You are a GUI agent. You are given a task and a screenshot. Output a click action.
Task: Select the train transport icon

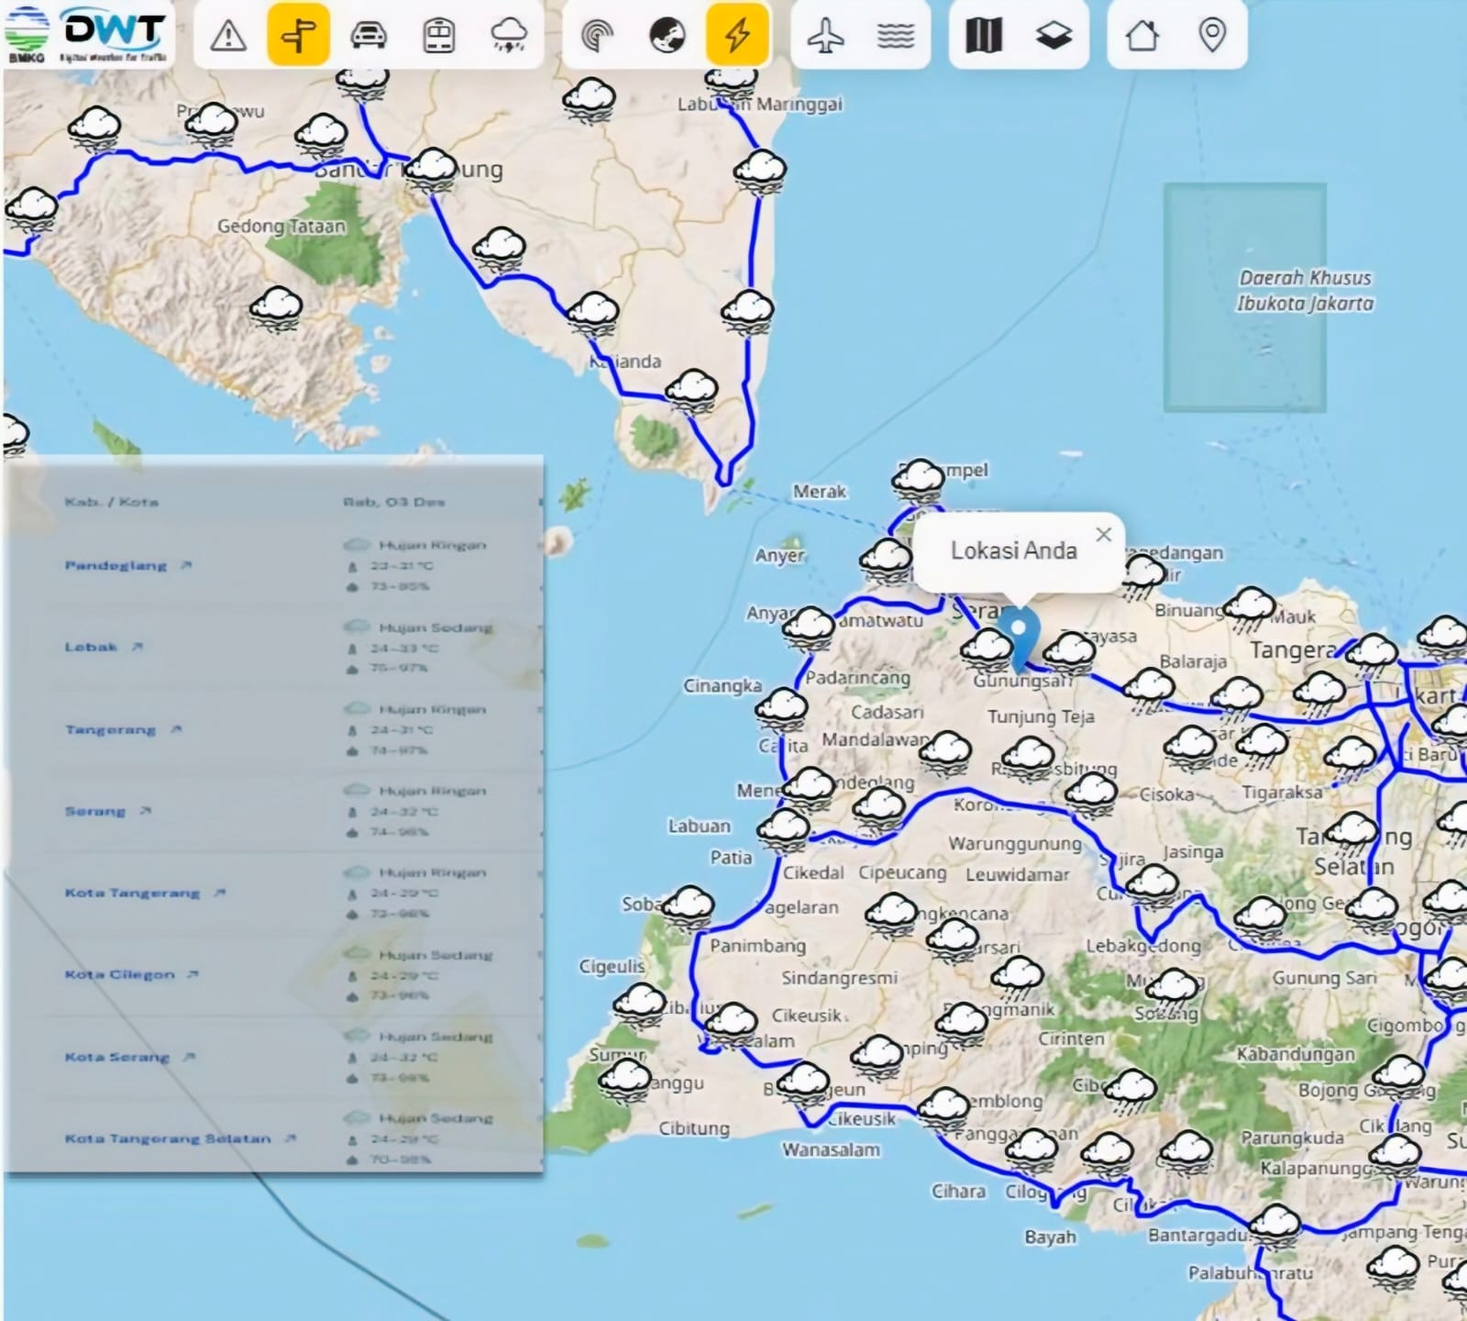pyautogui.click(x=438, y=36)
